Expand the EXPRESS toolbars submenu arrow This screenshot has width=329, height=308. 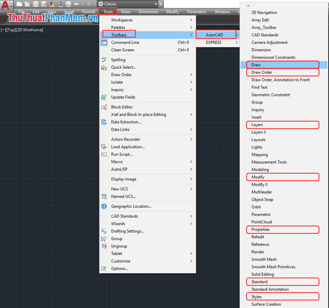[x=237, y=42]
